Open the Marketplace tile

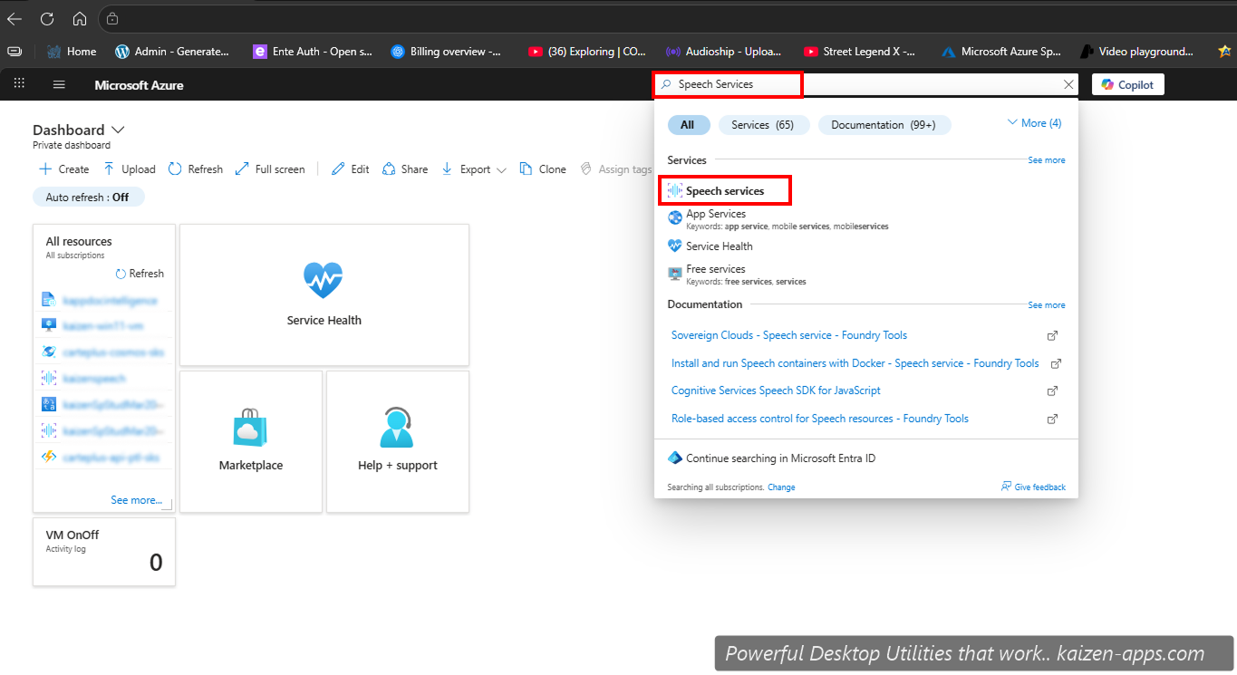coord(250,441)
